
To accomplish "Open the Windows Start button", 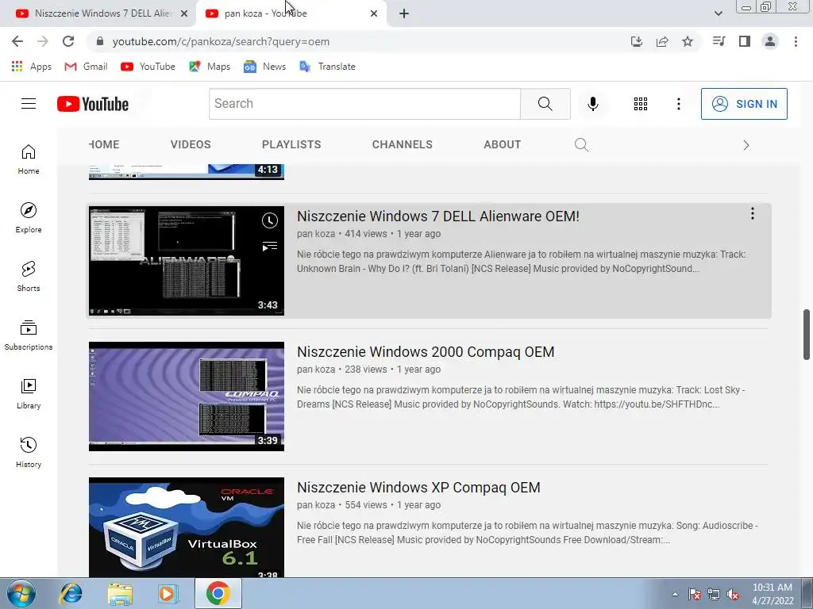I will click(x=21, y=593).
